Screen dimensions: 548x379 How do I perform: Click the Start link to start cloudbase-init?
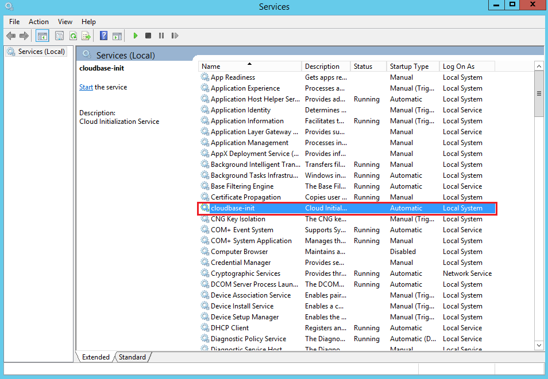(x=86, y=87)
